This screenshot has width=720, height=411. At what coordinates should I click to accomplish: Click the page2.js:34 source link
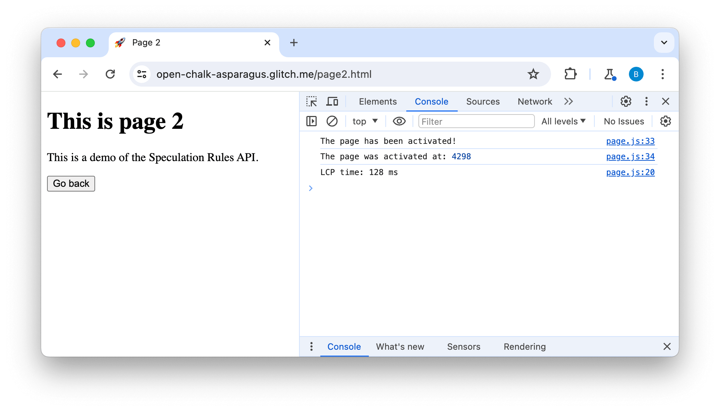pos(630,157)
